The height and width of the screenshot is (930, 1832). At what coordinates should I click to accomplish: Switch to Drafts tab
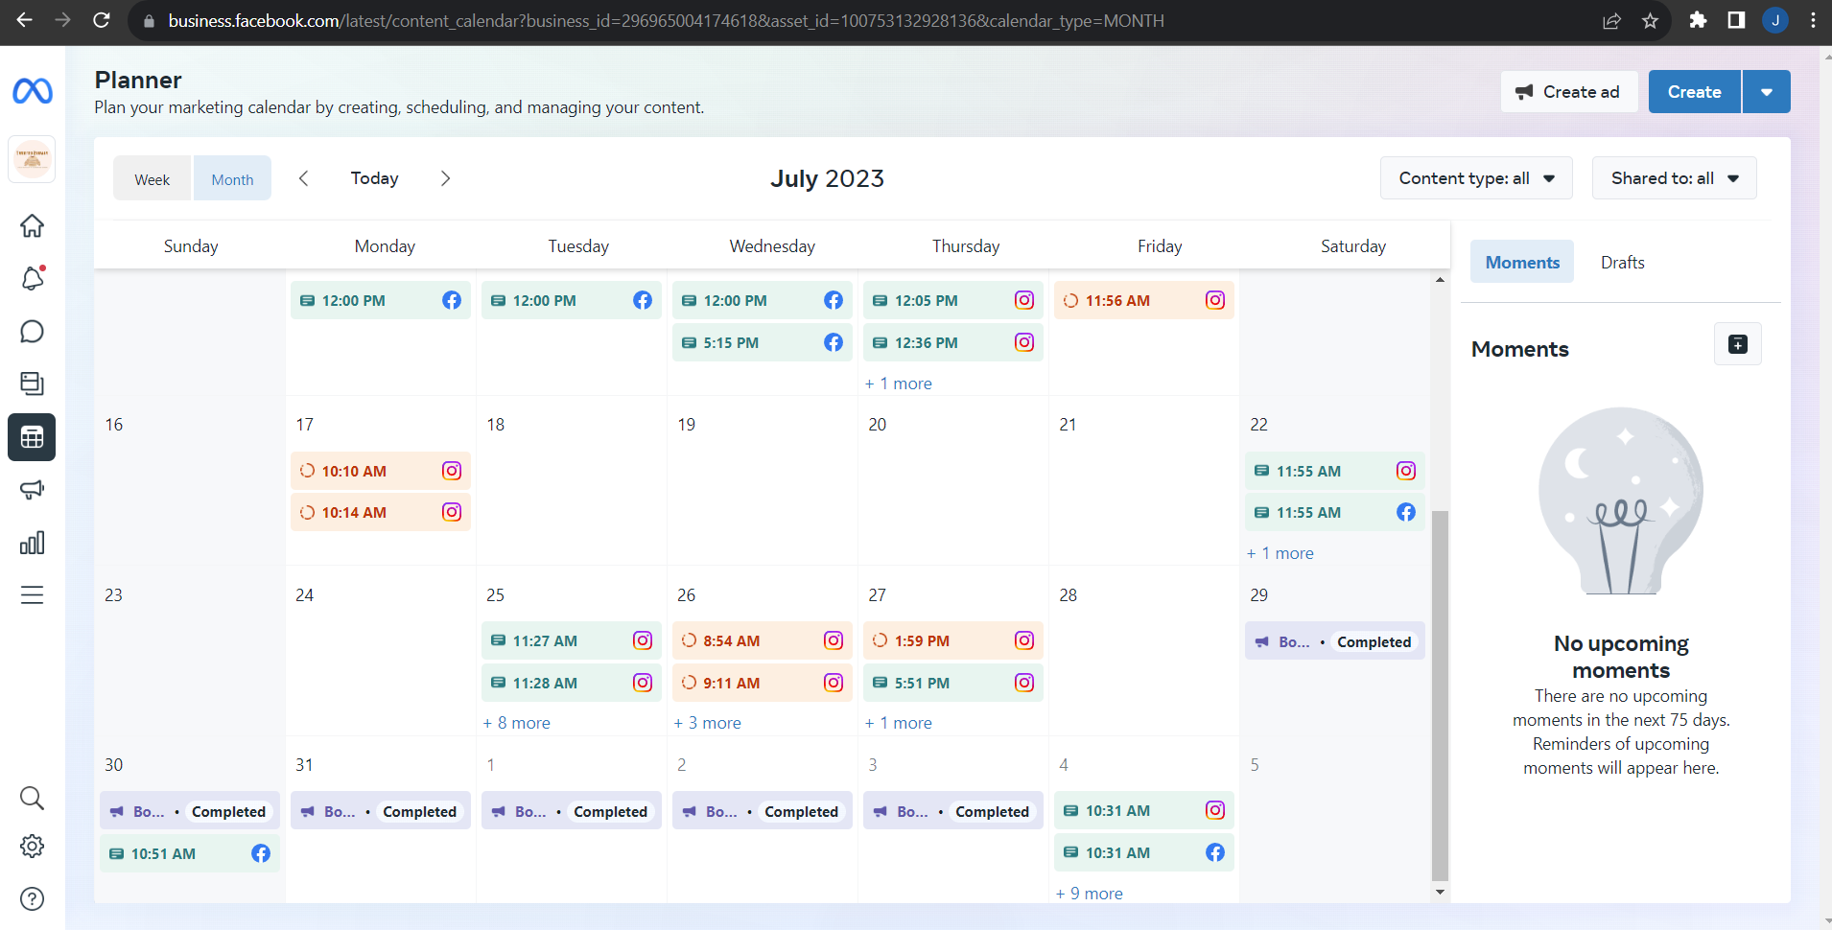click(1623, 263)
